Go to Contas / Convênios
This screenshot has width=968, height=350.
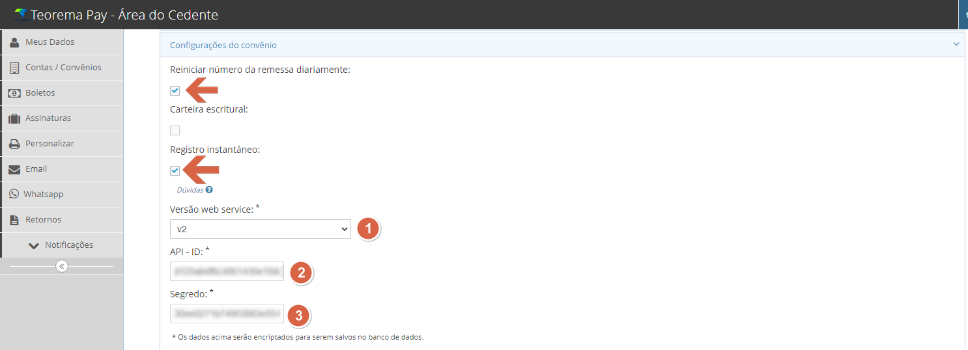63,68
